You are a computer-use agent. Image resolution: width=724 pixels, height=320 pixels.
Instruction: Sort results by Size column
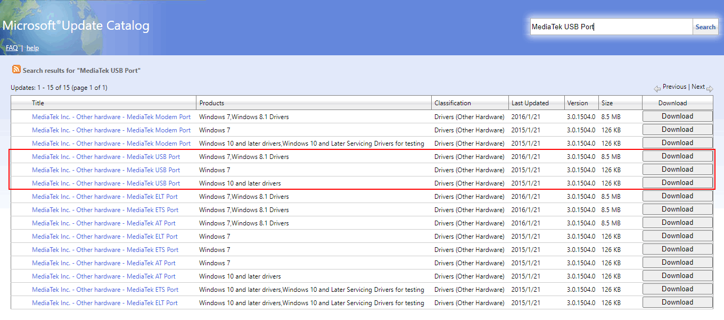pos(607,103)
